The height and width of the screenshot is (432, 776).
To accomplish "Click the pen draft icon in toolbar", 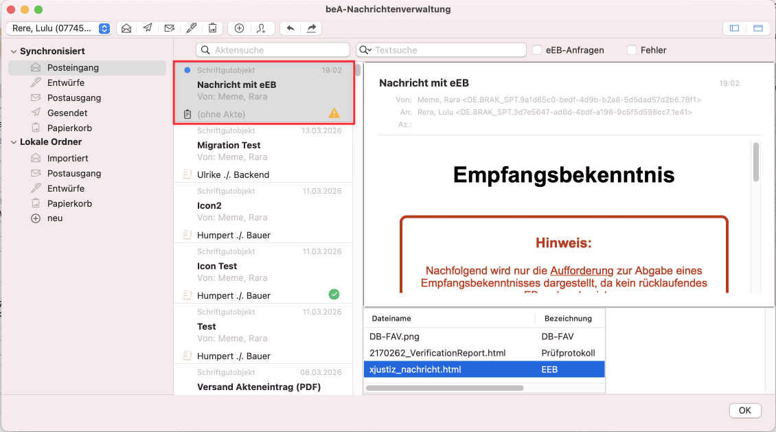I will [191, 28].
